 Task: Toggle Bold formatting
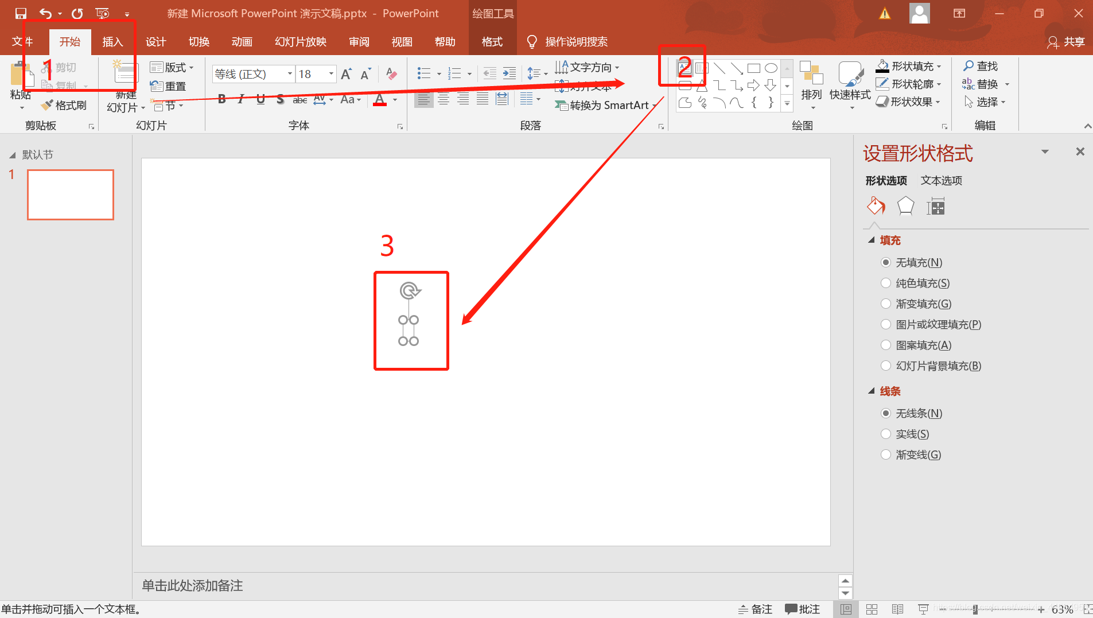(x=222, y=99)
